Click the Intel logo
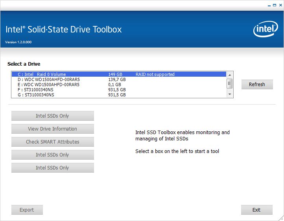 266,29
